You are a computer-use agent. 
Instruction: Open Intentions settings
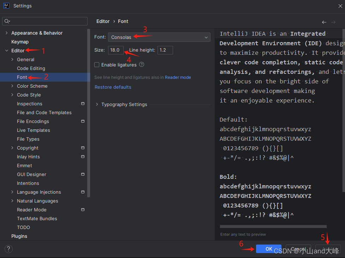(x=28, y=183)
